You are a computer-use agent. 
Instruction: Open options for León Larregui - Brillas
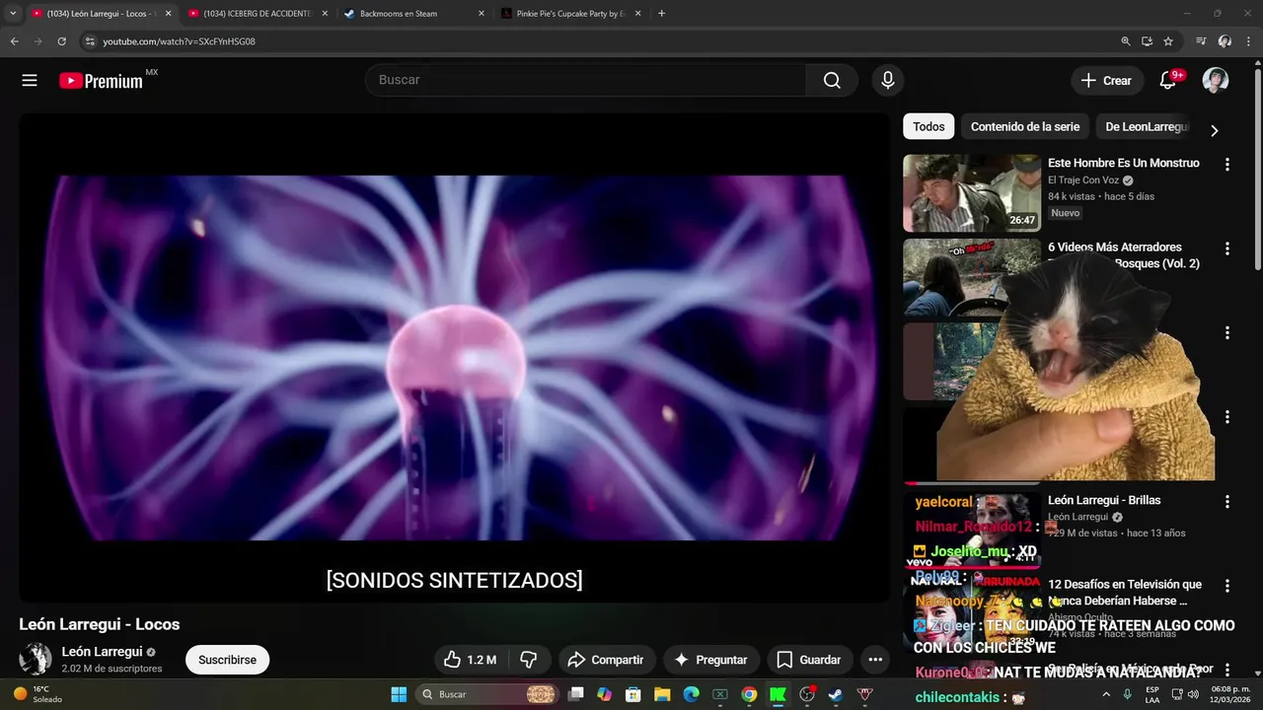click(1227, 502)
